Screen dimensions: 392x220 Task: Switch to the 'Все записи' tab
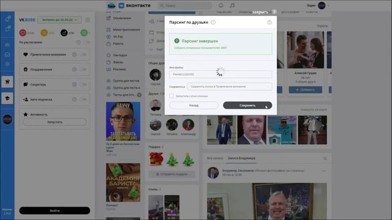[x=215, y=158]
